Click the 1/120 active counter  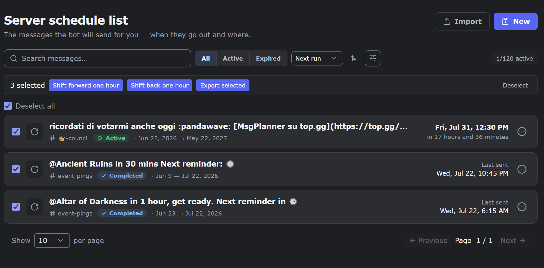pyautogui.click(x=514, y=58)
